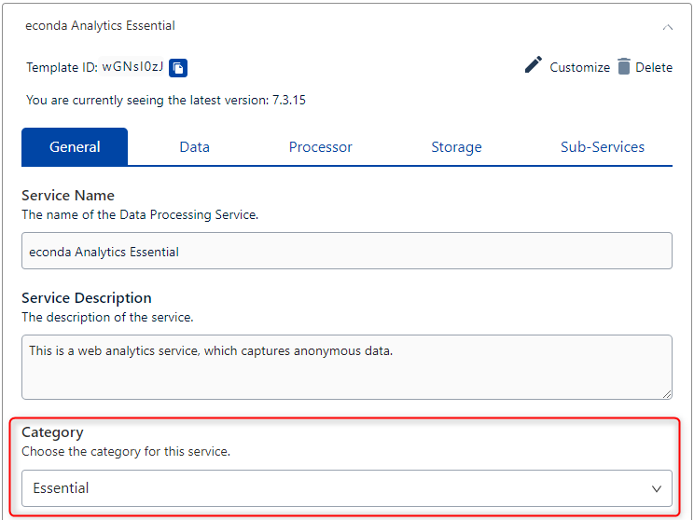Image resolution: width=694 pixels, height=520 pixels.
Task: Click the Delete trash icon
Action: click(x=624, y=66)
